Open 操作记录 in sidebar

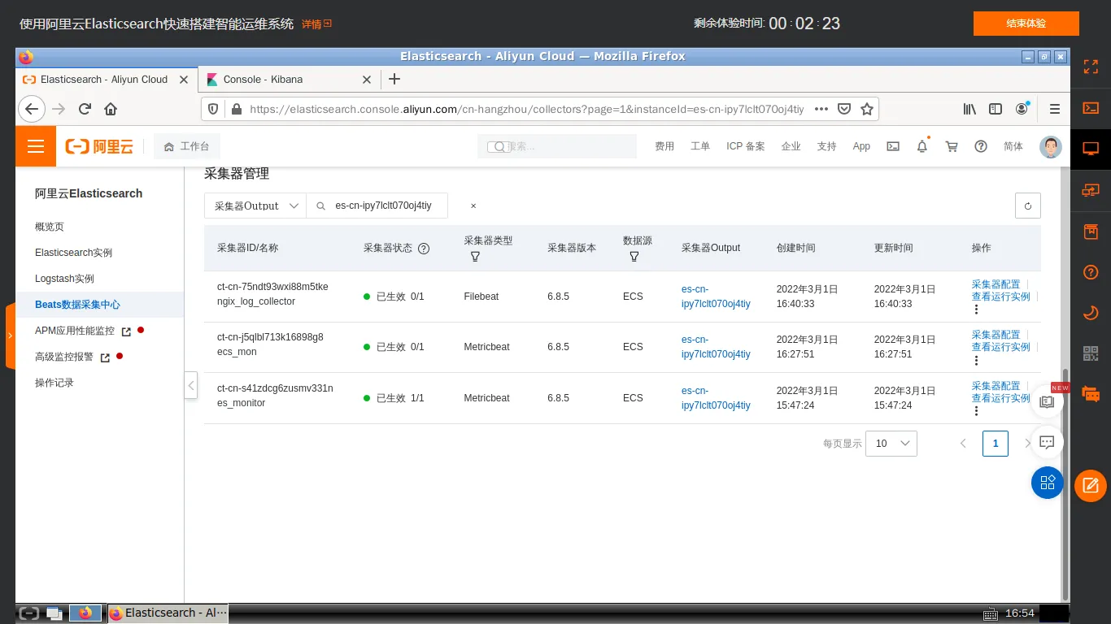54,383
